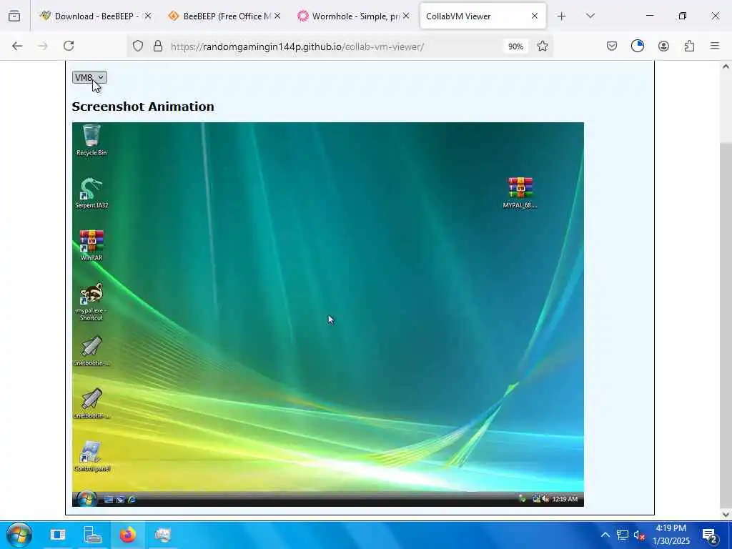The height and width of the screenshot is (549, 732).
Task: Go forward one page
Action: [43, 46]
